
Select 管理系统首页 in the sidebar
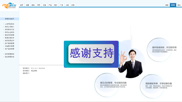[x=10, y=19]
